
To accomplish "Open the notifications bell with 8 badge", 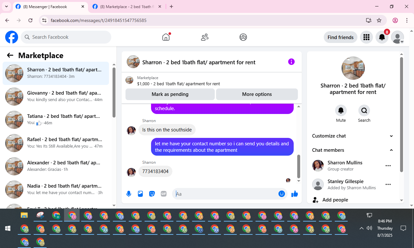I will (382, 37).
